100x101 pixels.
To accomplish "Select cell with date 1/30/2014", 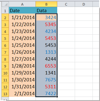I will tap(22, 79).
